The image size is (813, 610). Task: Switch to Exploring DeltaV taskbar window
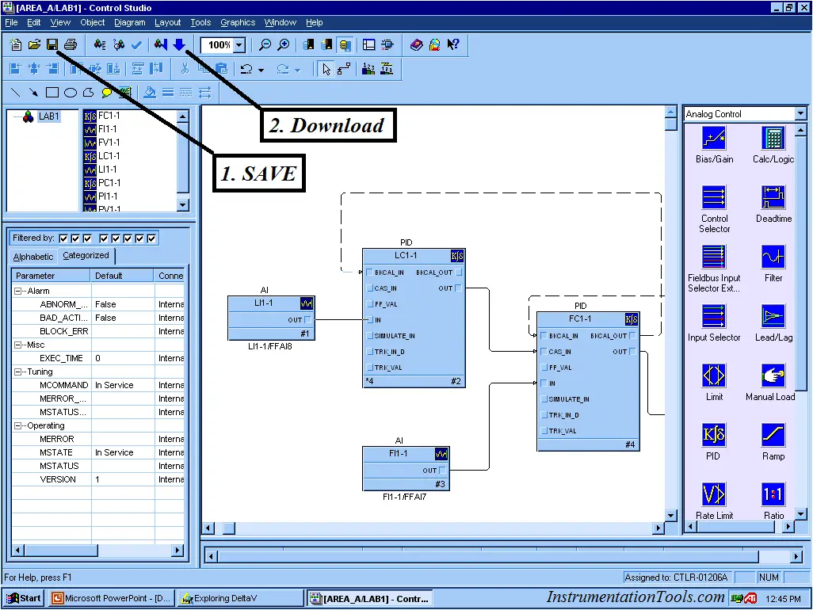pos(239,599)
